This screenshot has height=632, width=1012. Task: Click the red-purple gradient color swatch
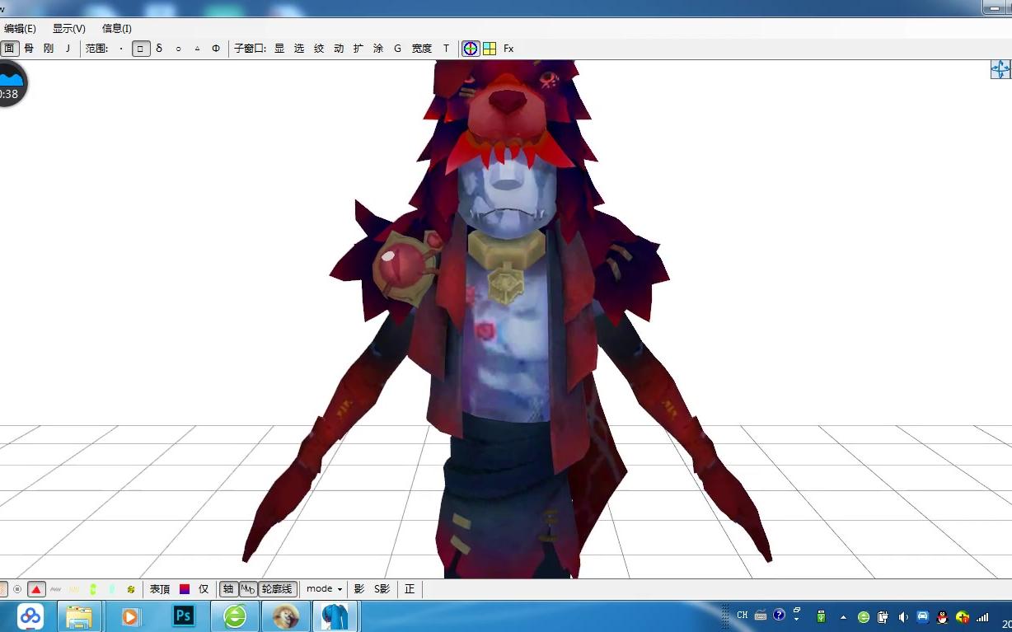click(x=185, y=589)
